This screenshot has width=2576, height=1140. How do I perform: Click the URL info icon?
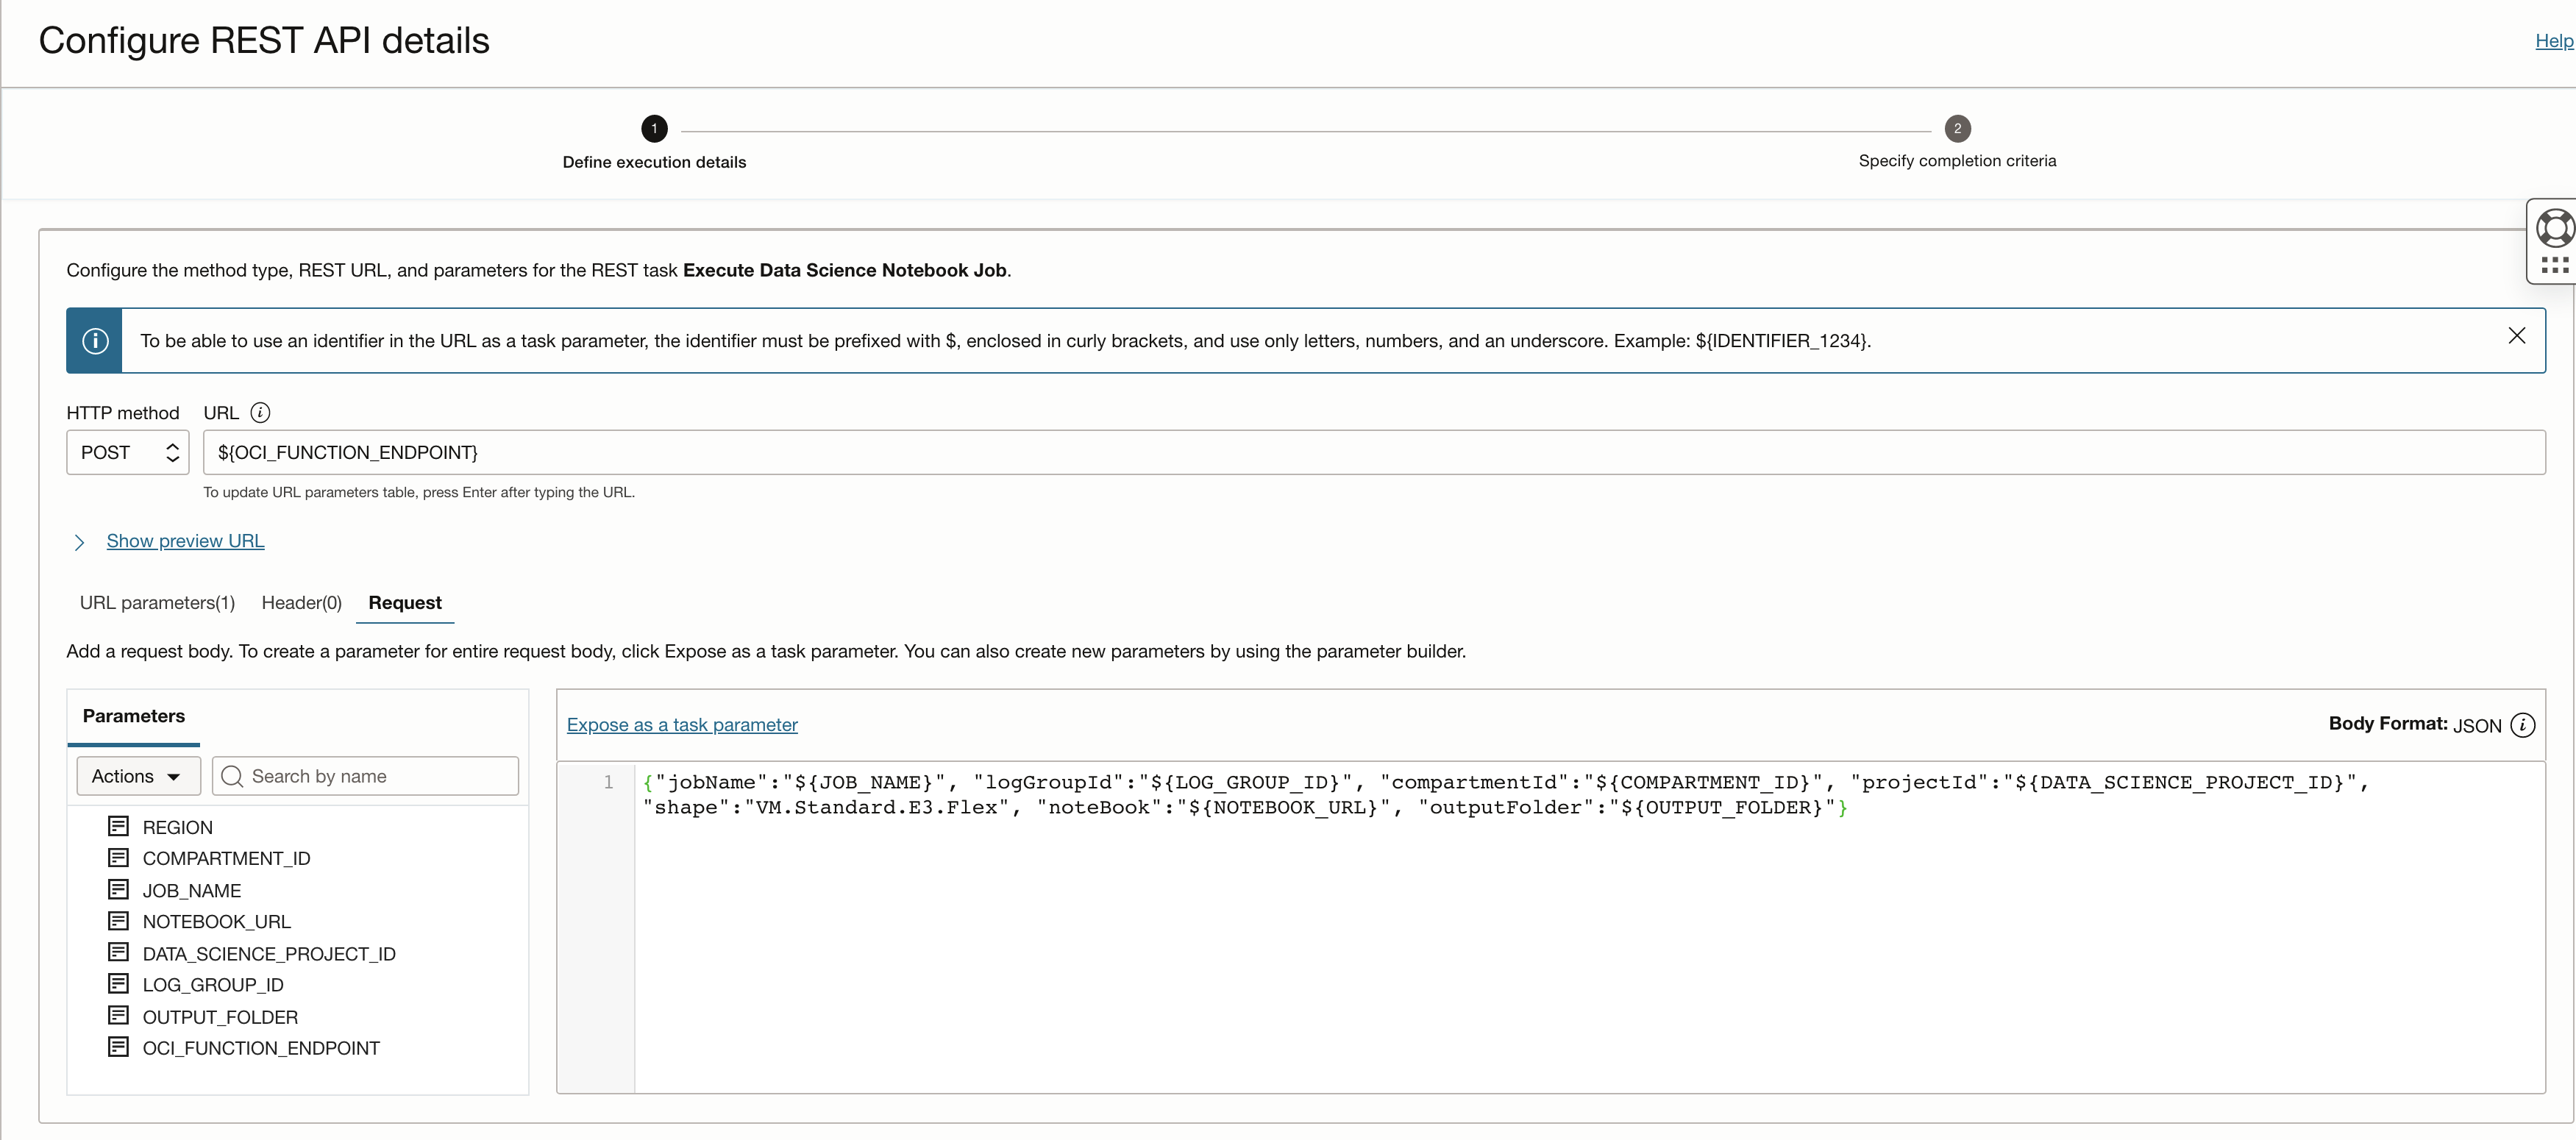pos(260,412)
